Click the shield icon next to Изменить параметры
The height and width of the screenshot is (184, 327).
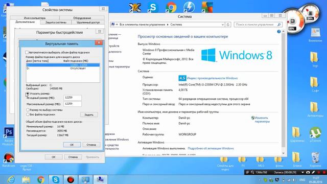pyautogui.click(x=253, y=118)
